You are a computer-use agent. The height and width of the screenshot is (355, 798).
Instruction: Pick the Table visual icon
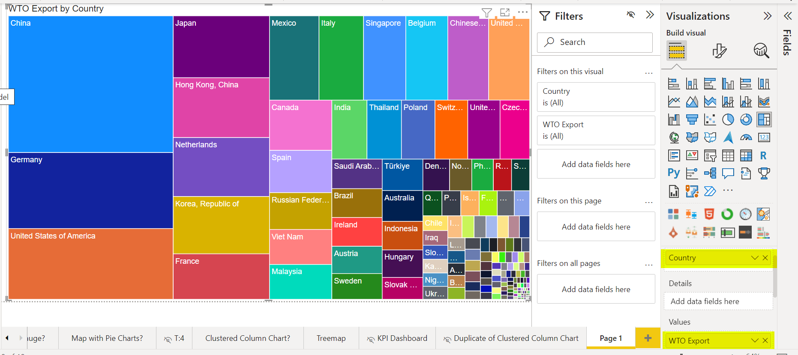coord(728,155)
